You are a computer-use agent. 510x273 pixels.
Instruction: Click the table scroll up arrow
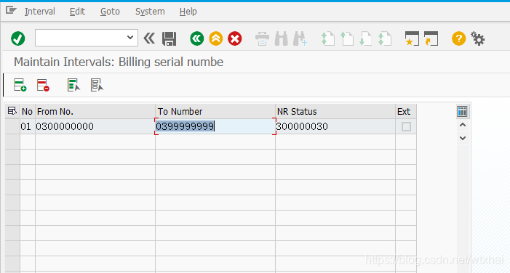[x=463, y=125]
